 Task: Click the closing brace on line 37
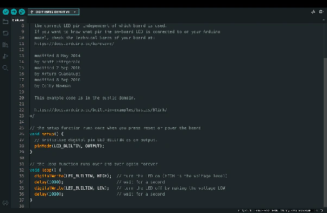pyautogui.click(x=31, y=200)
